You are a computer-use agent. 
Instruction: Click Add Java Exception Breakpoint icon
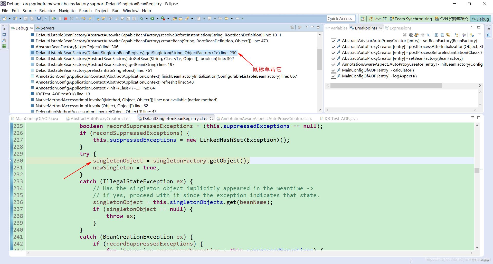coord(456,35)
